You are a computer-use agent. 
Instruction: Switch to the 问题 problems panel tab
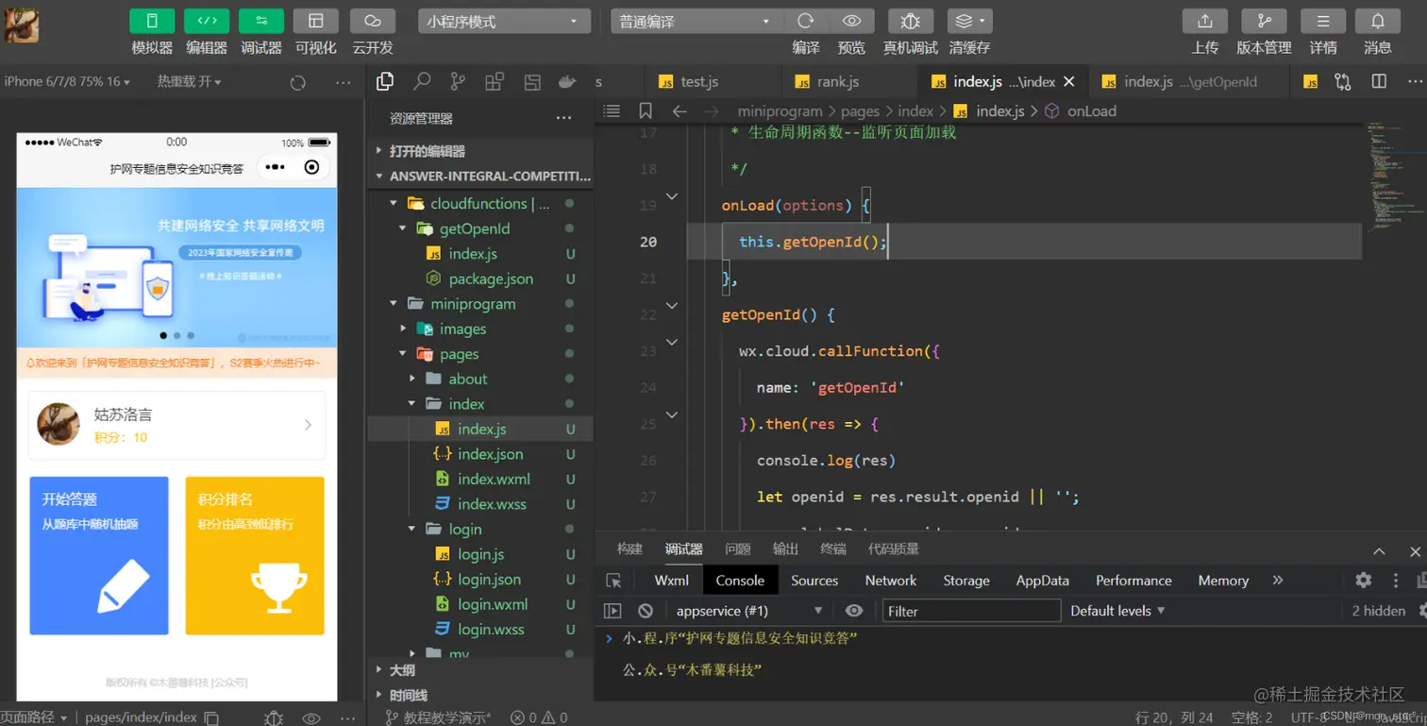pyautogui.click(x=737, y=549)
